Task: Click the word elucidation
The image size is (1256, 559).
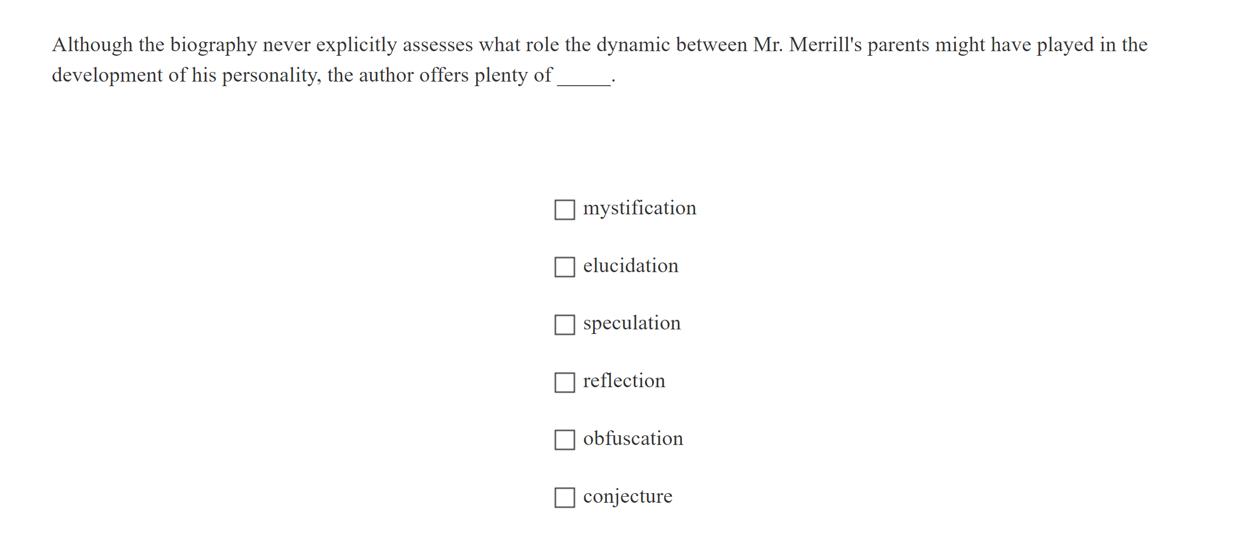Action: pyautogui.click(x=630, y=265)
